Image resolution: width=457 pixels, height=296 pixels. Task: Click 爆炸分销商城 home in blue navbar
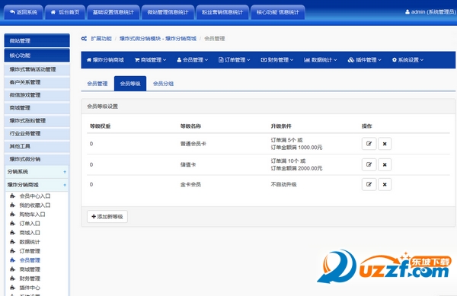tap(105, 60)
